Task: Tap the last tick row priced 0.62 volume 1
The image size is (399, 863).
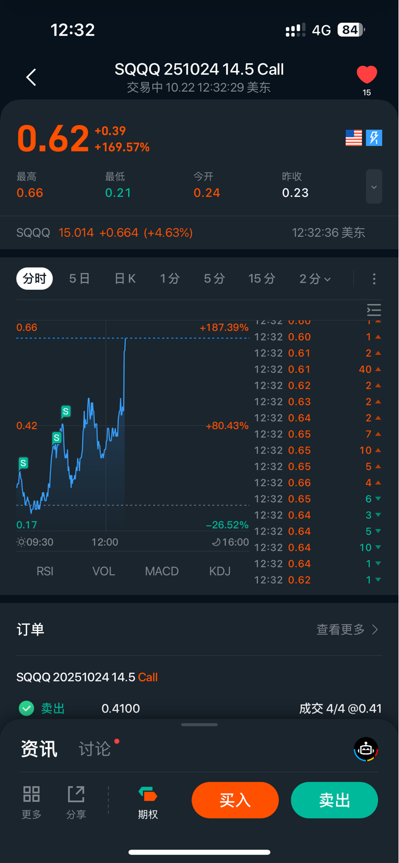Action: [x=318, y=580]
